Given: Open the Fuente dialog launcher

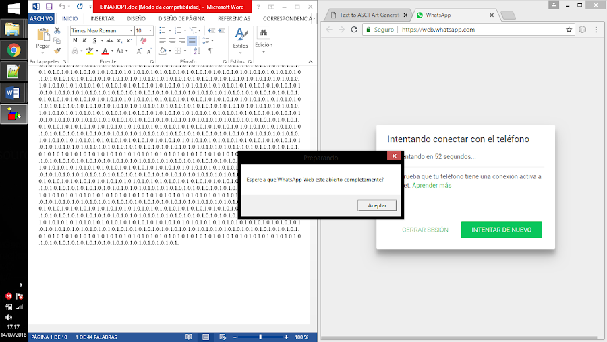Looking at the screenshot, I should click(x=152, y=61).
